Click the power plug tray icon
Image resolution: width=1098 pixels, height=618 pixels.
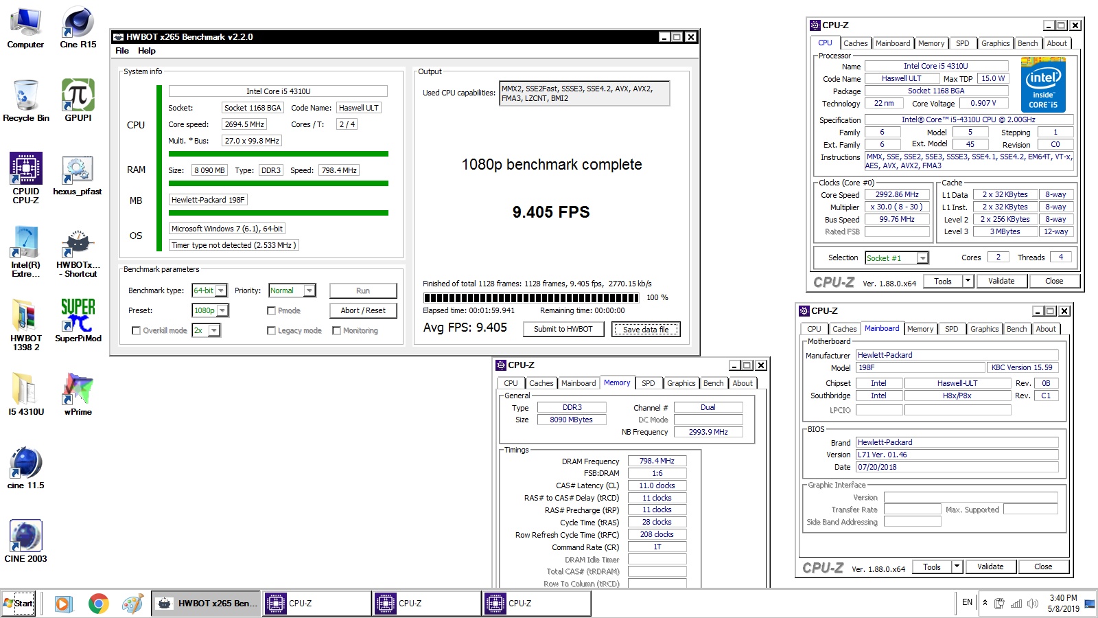[999, 604]
